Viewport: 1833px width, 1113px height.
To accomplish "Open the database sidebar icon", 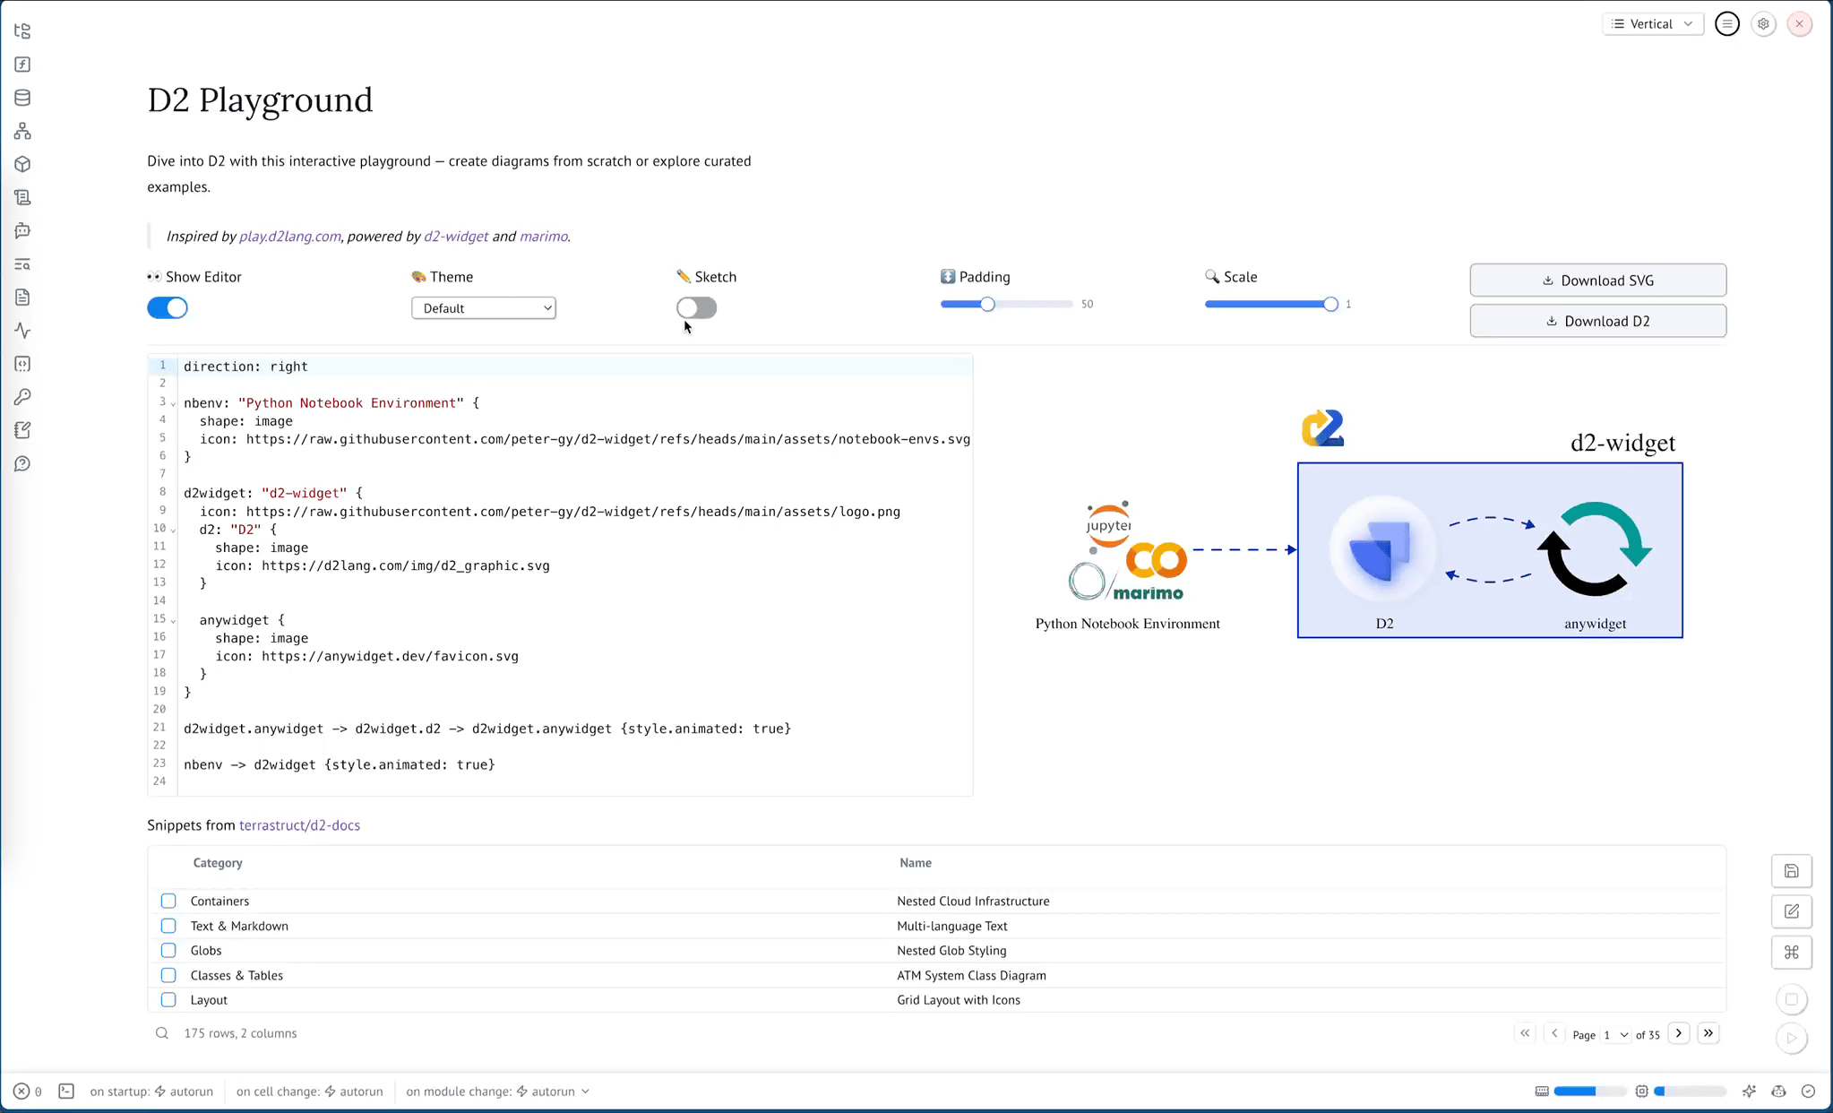I will pos(22,98).
